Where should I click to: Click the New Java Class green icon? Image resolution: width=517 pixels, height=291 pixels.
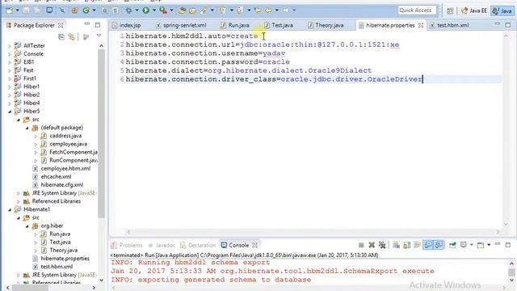86,11
